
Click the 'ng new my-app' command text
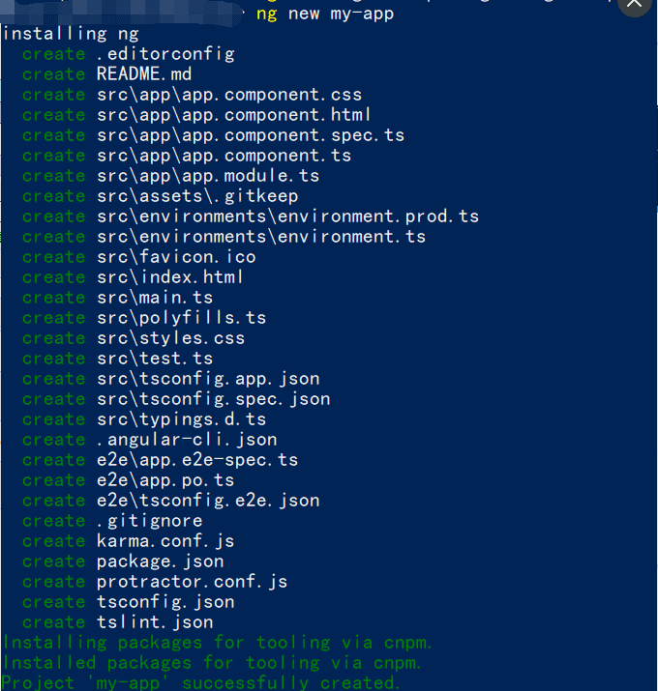click(x=325, y=14)
